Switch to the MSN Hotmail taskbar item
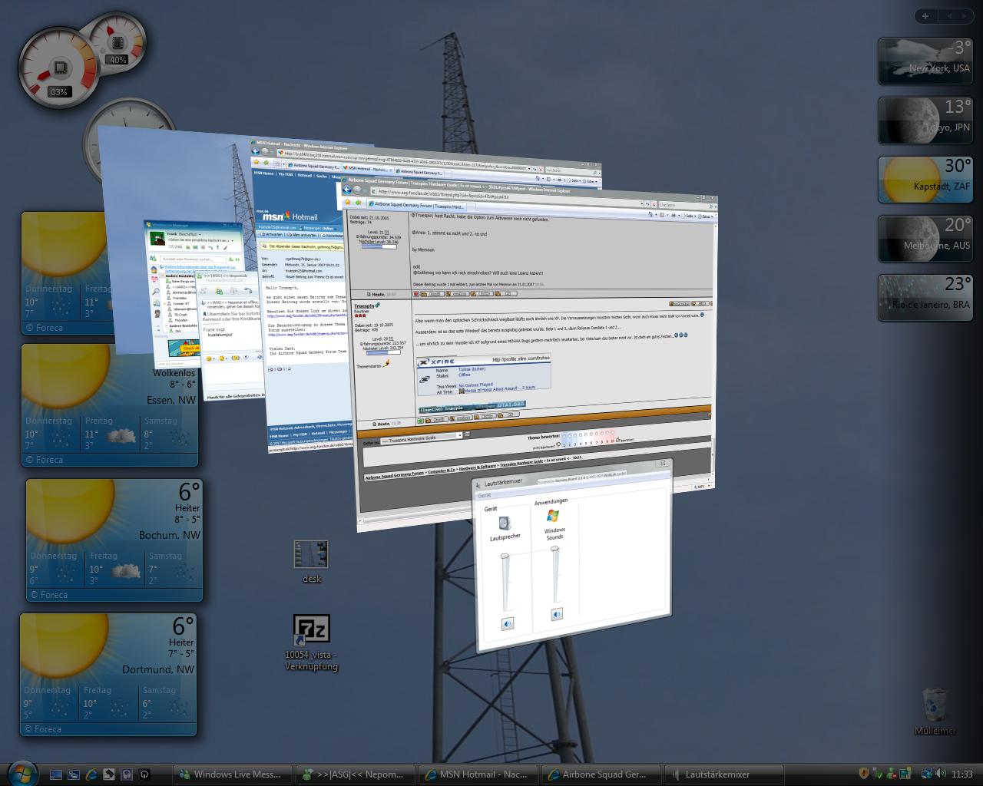 tap(478, 774)
